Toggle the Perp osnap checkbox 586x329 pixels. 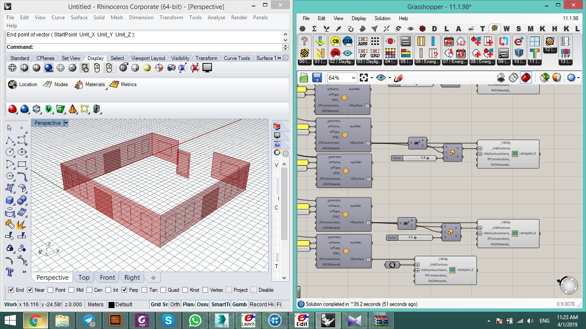(x=124, y=290)
